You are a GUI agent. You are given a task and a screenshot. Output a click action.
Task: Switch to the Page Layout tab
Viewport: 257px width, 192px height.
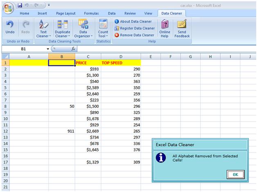coord(66,13)
